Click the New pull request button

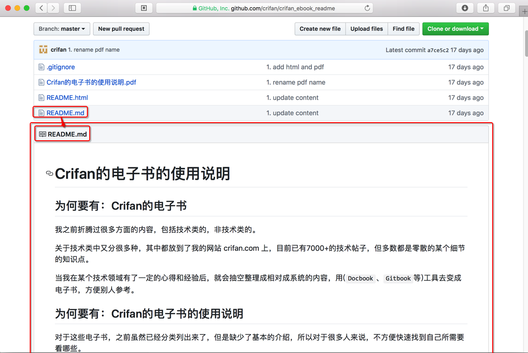pos(121,29)
